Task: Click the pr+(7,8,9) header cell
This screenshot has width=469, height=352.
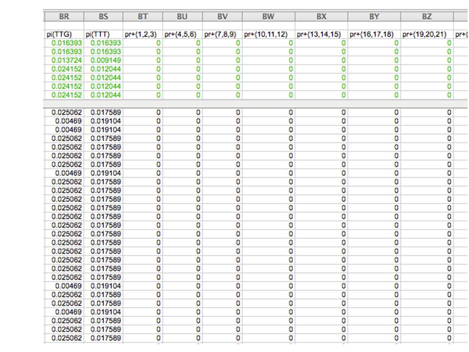Action: [222, 34]
